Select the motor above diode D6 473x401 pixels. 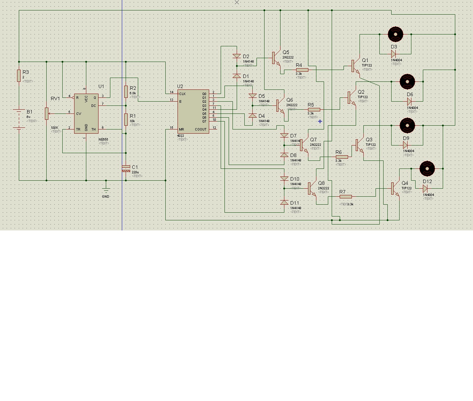pyautogui.click(x=407, y=81)
